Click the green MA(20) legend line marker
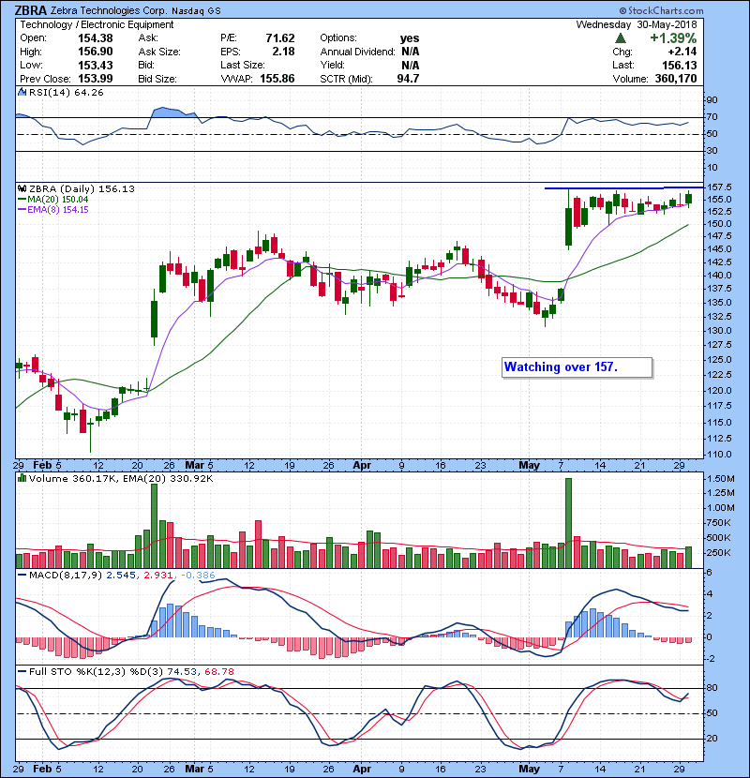Viewport: 750px width, 778px height. tap(22, 200)
